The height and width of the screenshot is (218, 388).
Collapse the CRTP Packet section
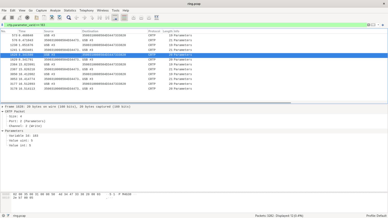click(x=3, y=112)
